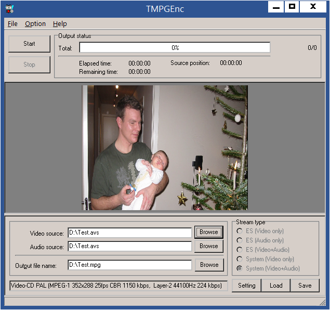Click the video preview image

pyautogui.click(x=165, y=148)
